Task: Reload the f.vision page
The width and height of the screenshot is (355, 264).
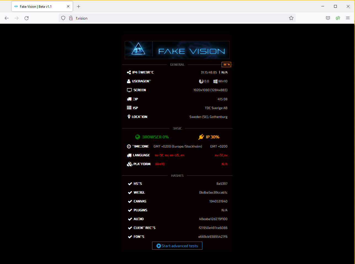Action: (x=27, y=18)
